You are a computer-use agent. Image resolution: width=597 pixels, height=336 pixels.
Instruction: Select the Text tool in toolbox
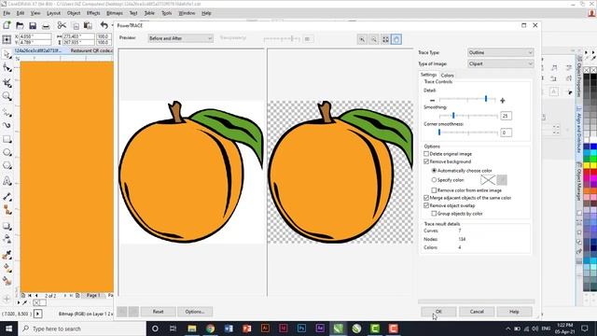pyautogui.click(x=7, y=181)
